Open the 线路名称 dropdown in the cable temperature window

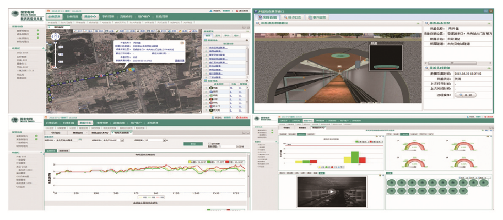pos(122,140)
